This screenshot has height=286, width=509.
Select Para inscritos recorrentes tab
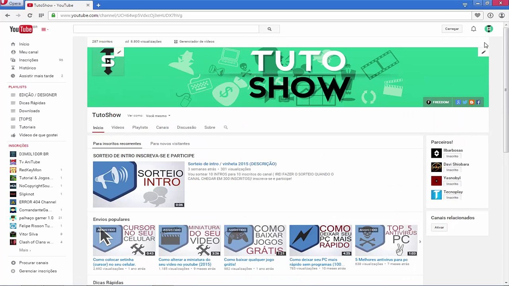tap(117, 144)
